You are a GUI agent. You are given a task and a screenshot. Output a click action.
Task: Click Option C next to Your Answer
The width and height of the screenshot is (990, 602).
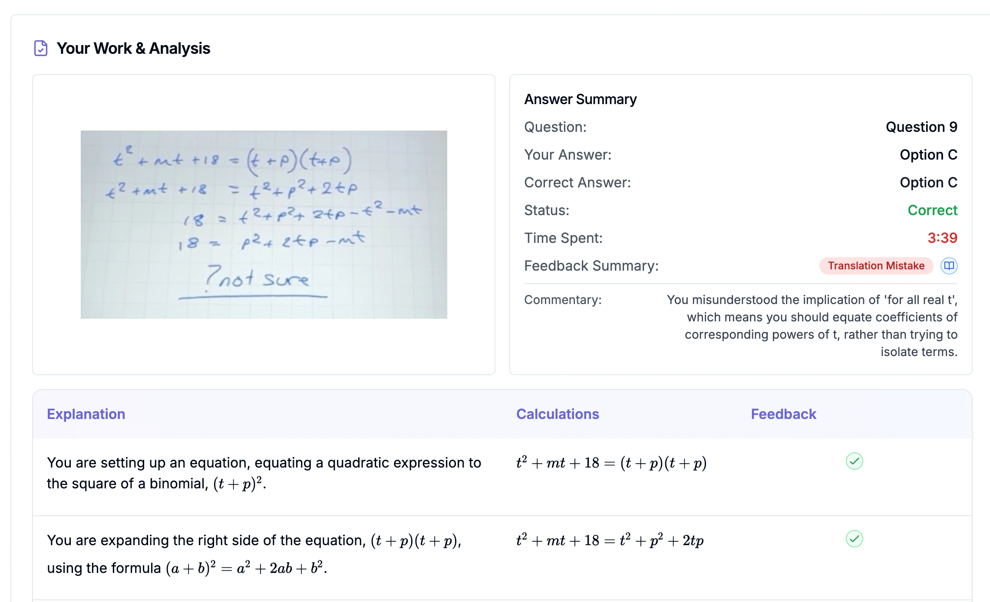(x=929, y=154)
